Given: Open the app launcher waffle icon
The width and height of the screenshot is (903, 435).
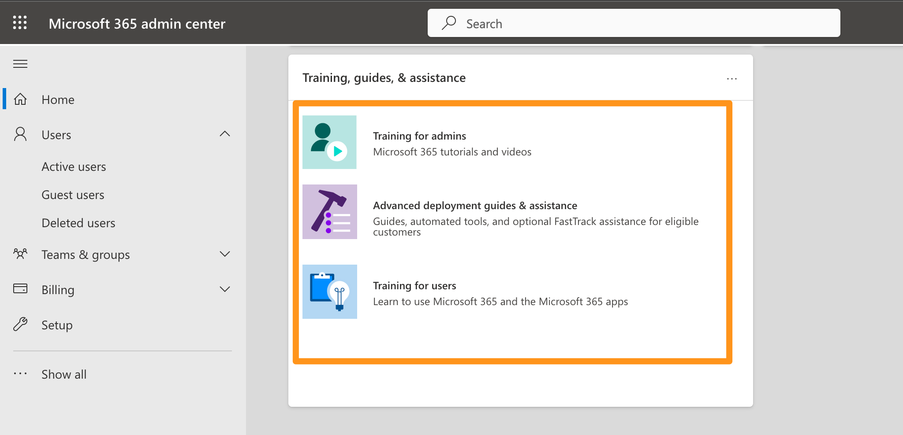Looking at the screenshot, I should coord(20,22).
